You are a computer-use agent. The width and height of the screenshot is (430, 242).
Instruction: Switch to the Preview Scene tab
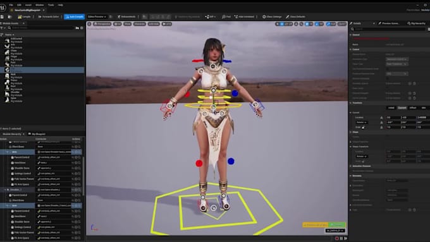coord(389,23)
